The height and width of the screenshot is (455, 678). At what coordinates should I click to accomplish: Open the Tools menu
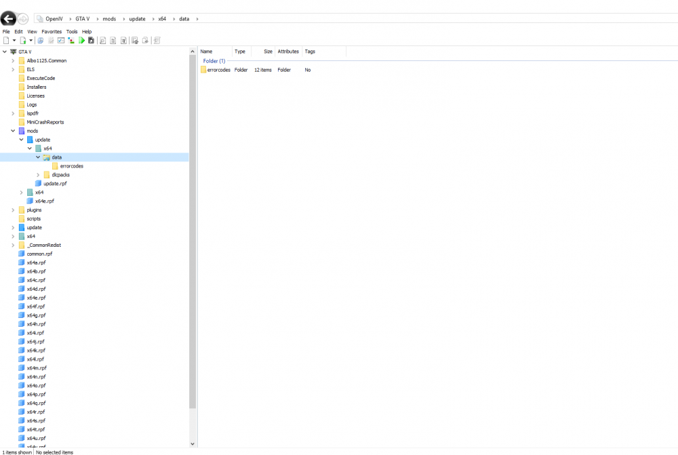click(71, 31)
